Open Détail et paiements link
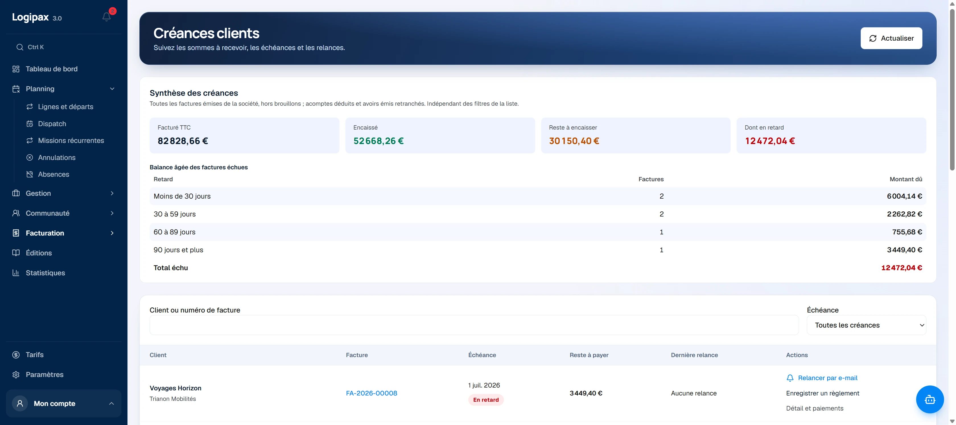The width and height of the screenshot is (956, 425). click(815, 408)
